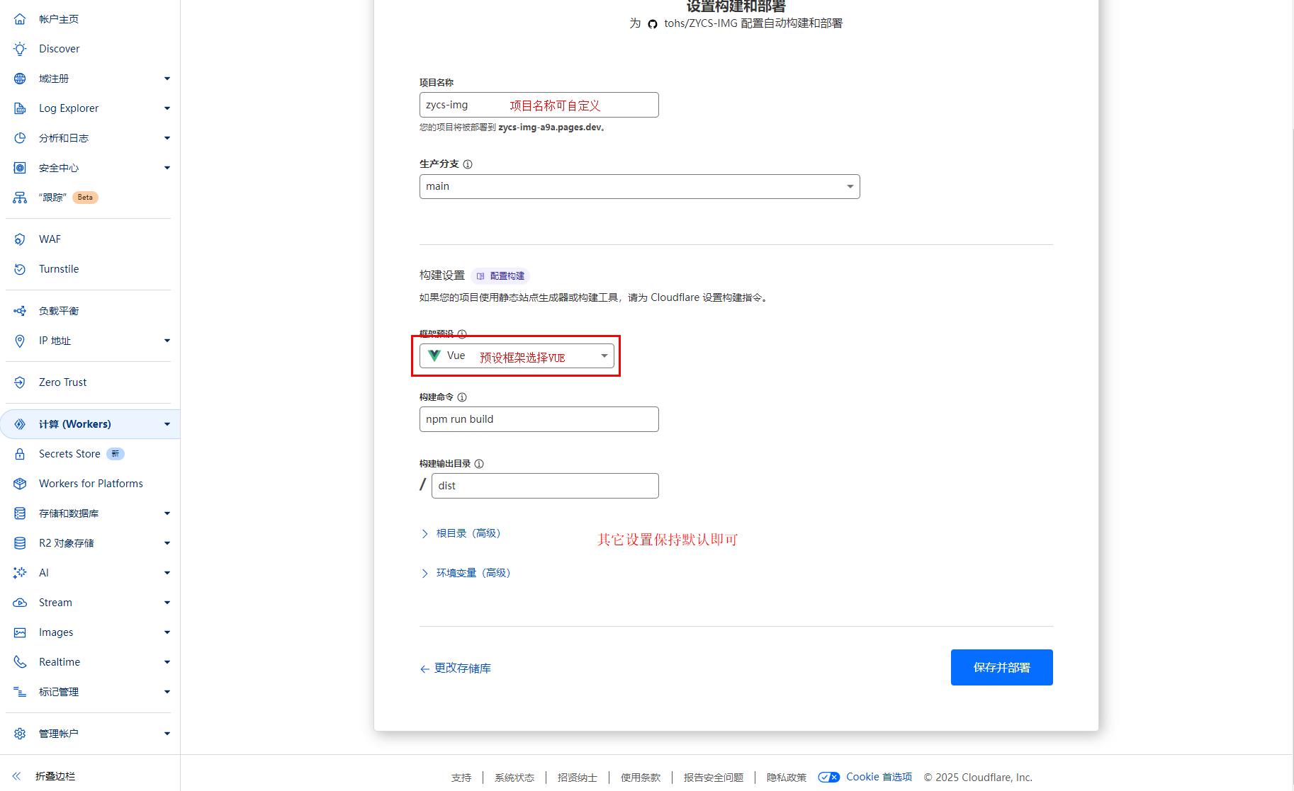Toggle the Cookie 首选项 switch icon
1294x791 pixels.
(x=828, y=777)
